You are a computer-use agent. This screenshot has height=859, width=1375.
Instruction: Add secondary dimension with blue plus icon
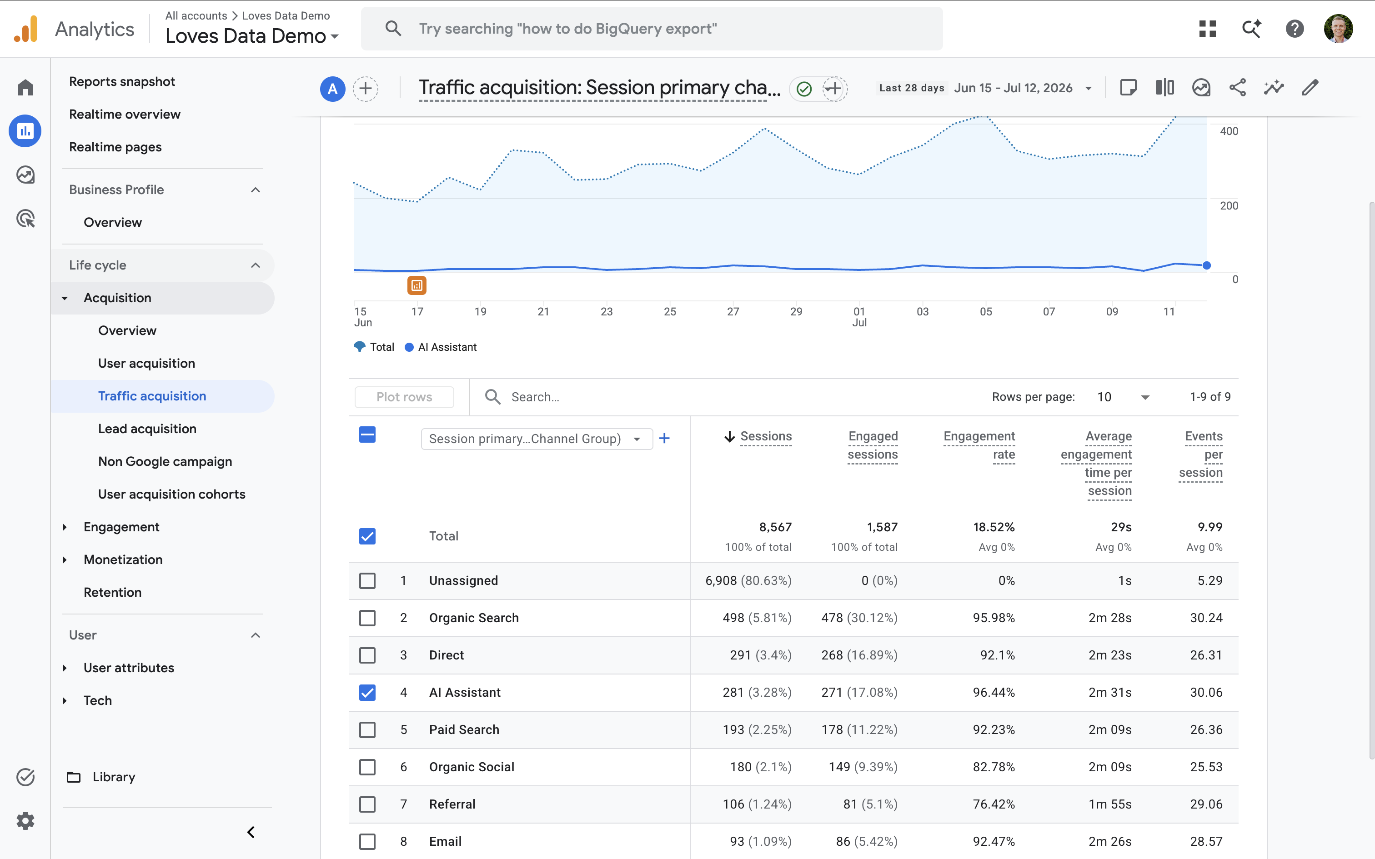coord(664,438)
